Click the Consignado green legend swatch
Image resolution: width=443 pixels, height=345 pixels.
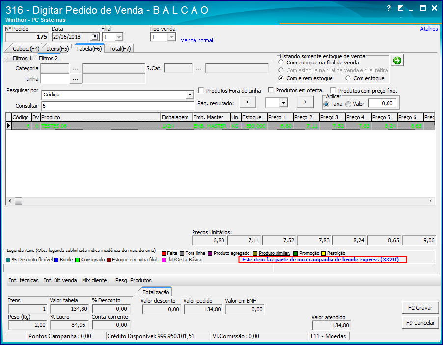[78, 260]
